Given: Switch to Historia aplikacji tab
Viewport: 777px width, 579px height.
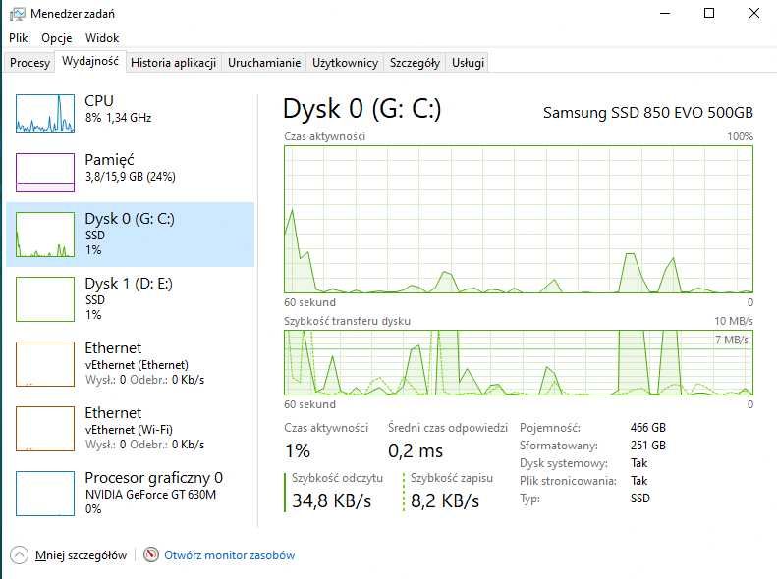Looking at the screenshot, I should point(173,63).
